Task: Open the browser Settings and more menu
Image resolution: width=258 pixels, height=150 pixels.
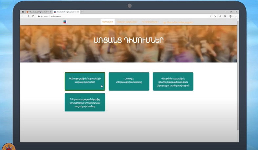Action: click(x=236, y=16)
